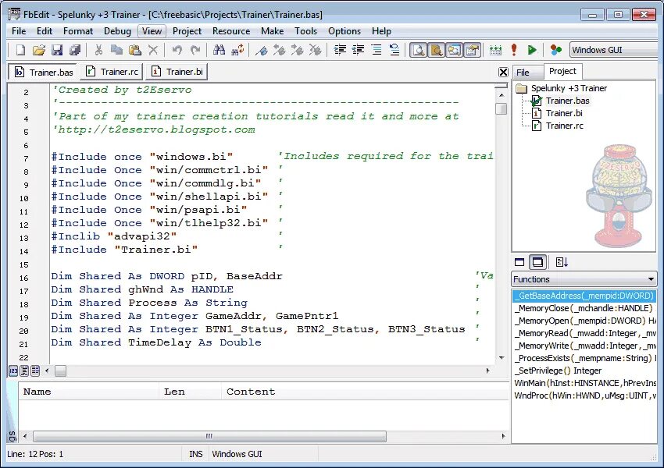
Task: Open the File menu
Action: coord(19,31)
